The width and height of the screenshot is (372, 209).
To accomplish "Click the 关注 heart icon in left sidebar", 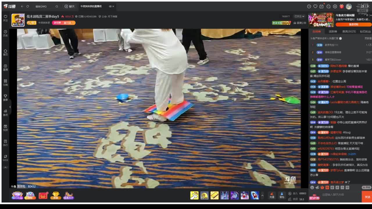I will [x=5, y=18].
